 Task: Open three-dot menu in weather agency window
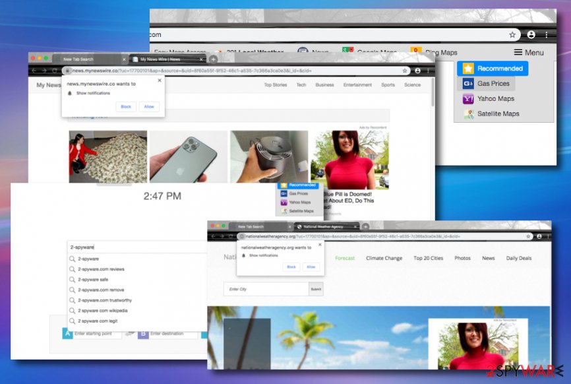(x=548, y=236)
